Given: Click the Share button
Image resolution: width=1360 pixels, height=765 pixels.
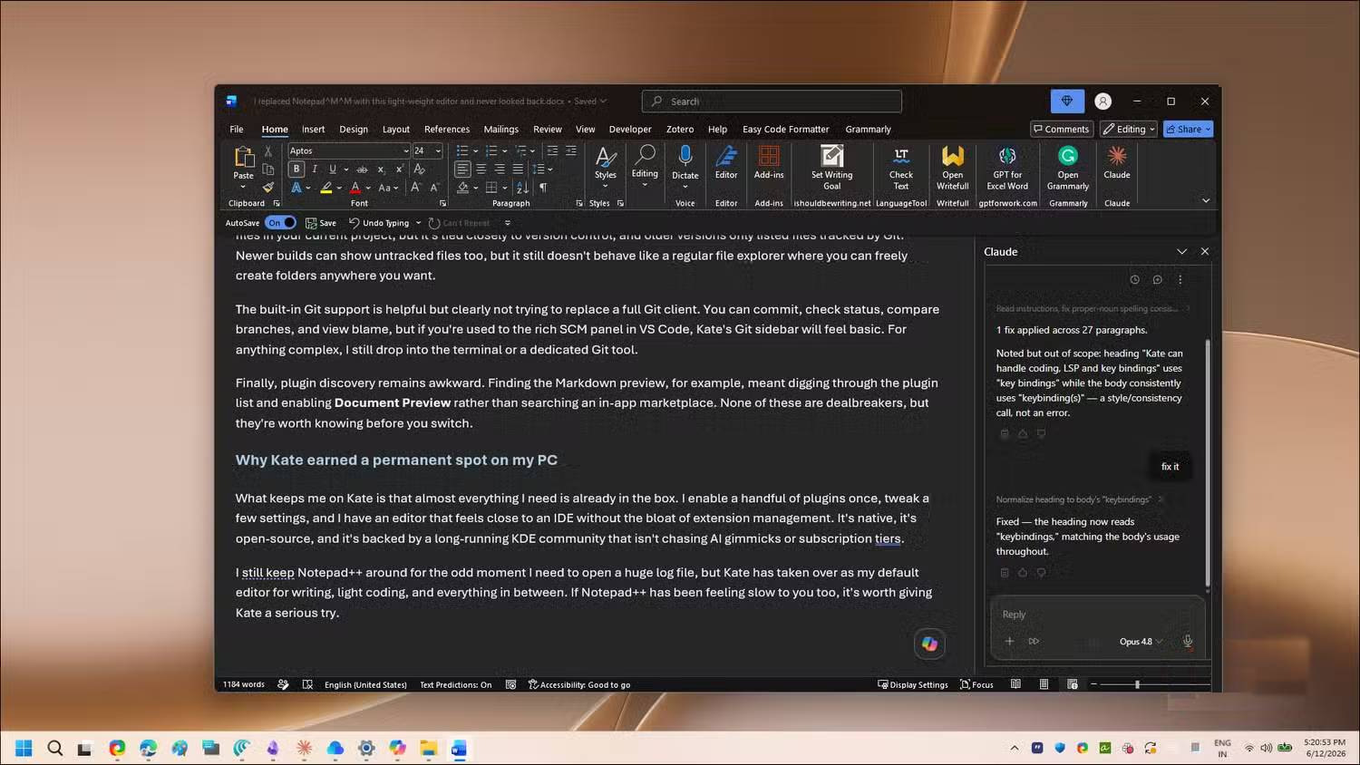Looking at the screenshot, I should click(1188, 129).
